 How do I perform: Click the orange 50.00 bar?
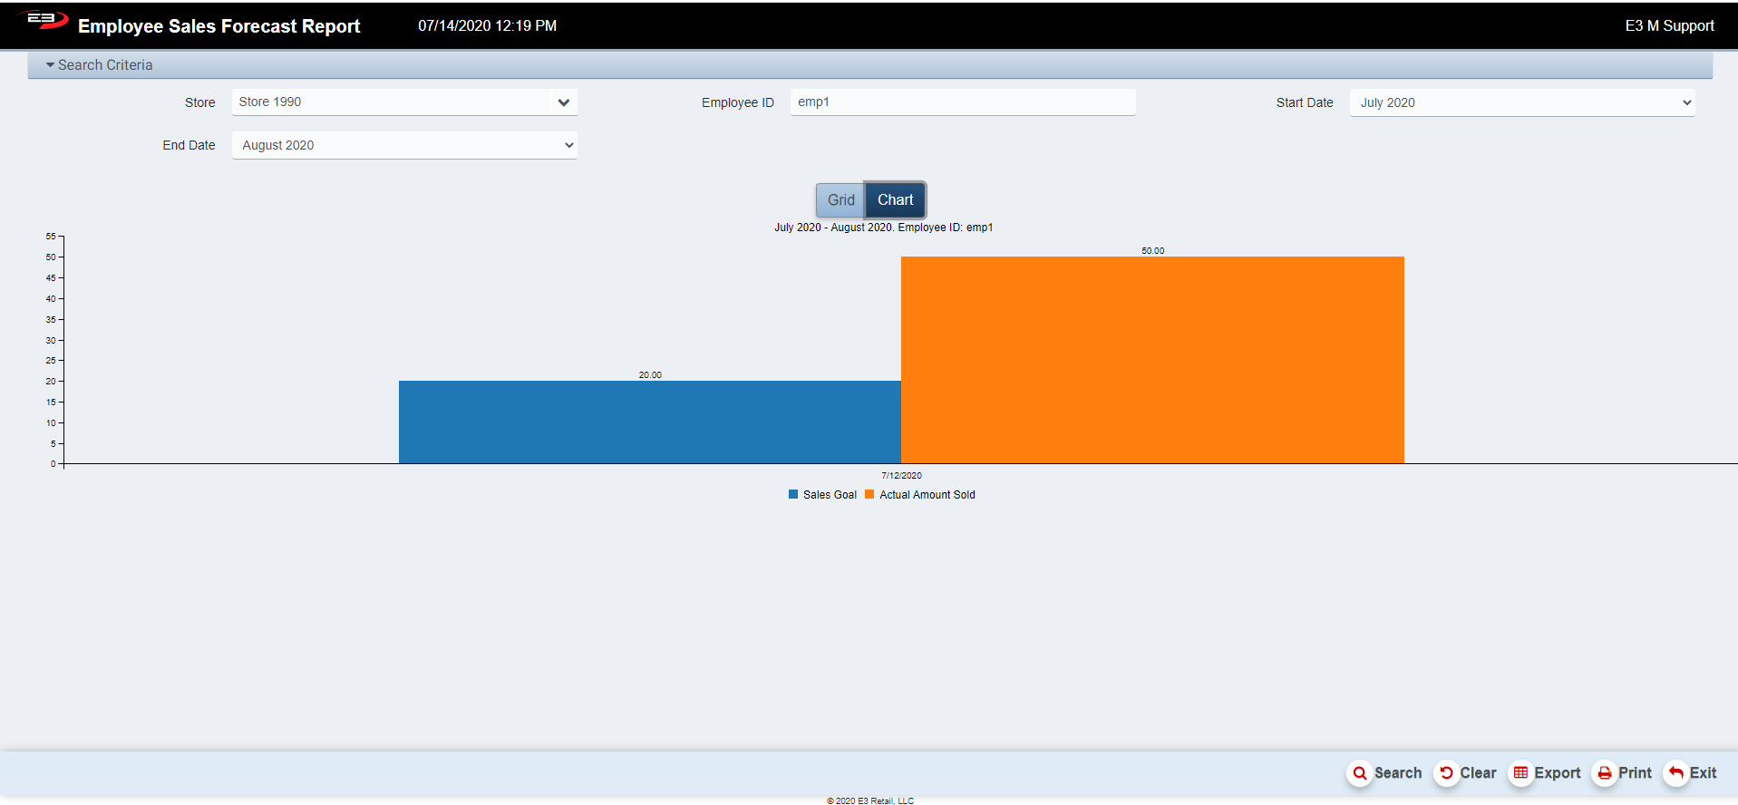1152,360
